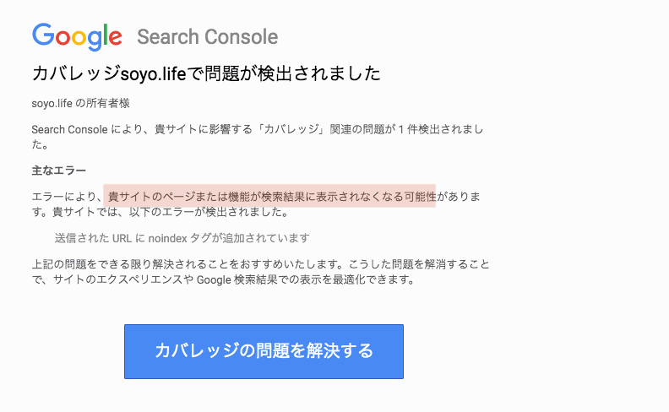This screenshot has height=412, width=669.
Task: Click the word URL in error line
Action: tap(122, 238)
